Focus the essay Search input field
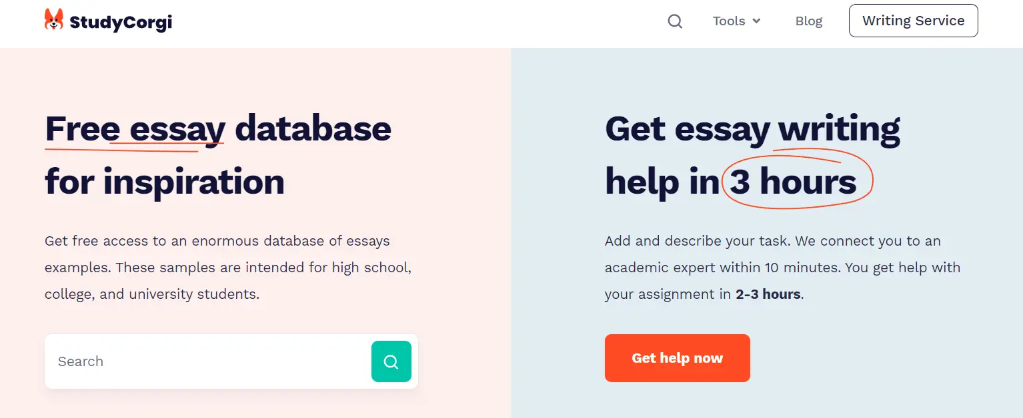Viewport: 1023px width, 418px height. click(x=207, y=361)
